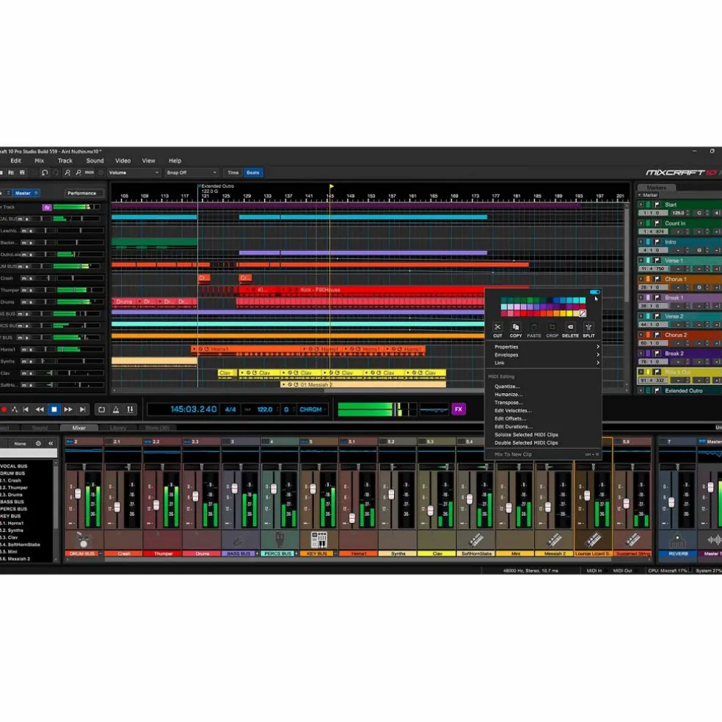Click the Fast Forward transport button
722x722 pixels.
pyautogui.click(x=68, y=409)
